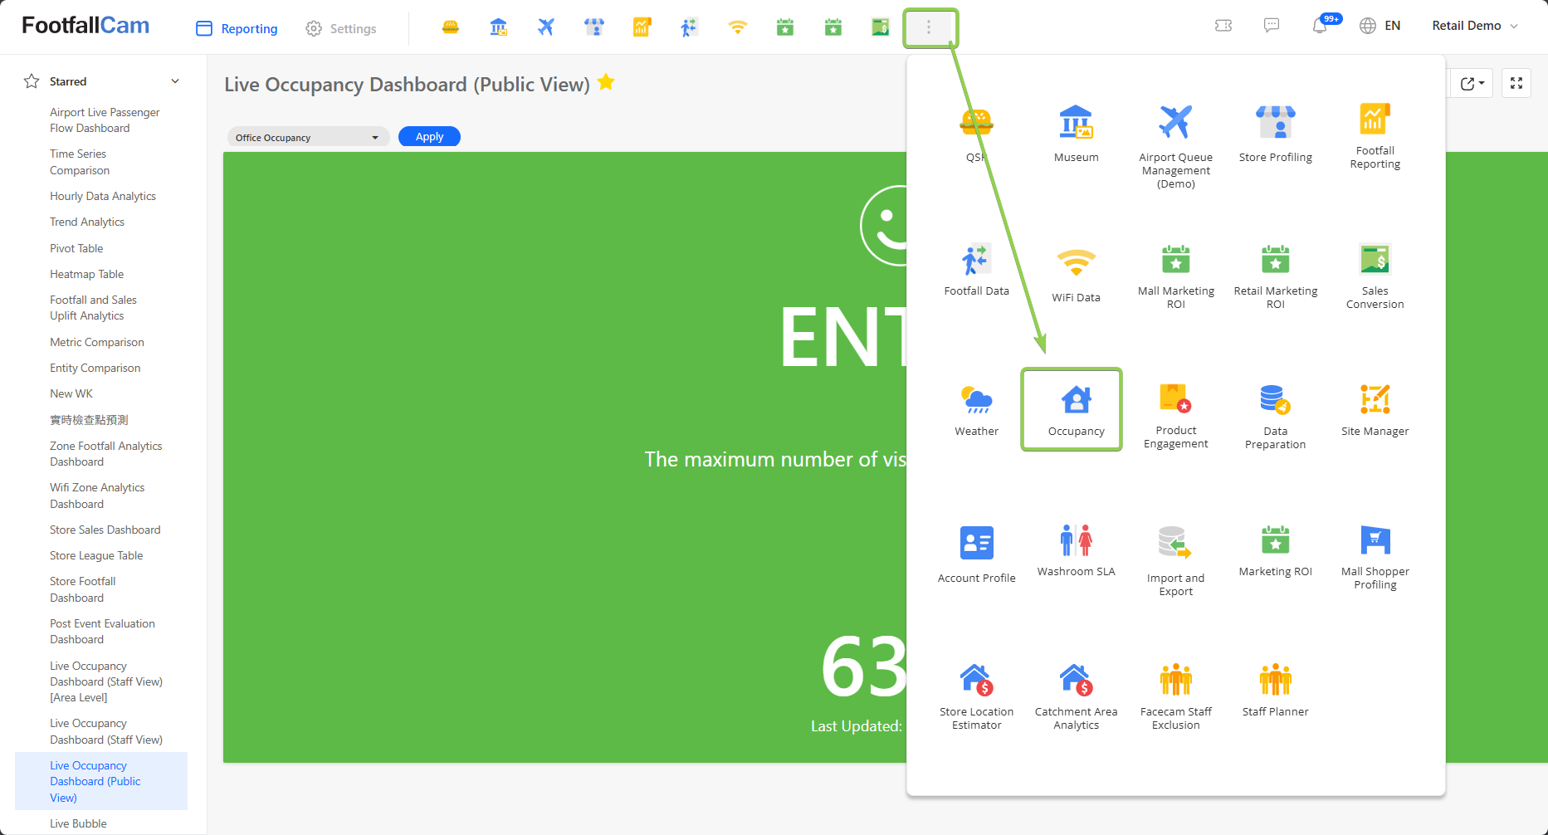Open Airport Queue Management (Demo) module
The image size is (1548, 835).
point(1175,147)
